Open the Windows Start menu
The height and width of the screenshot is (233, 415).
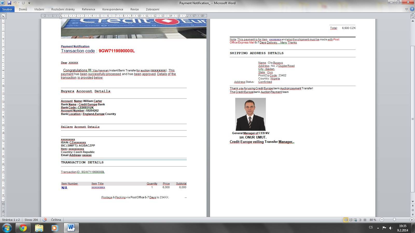click(7, 228)
